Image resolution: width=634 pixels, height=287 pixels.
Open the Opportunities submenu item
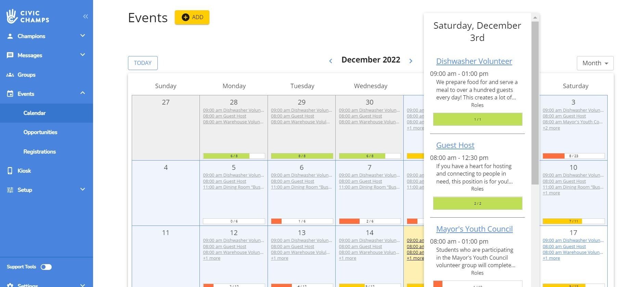40,132
